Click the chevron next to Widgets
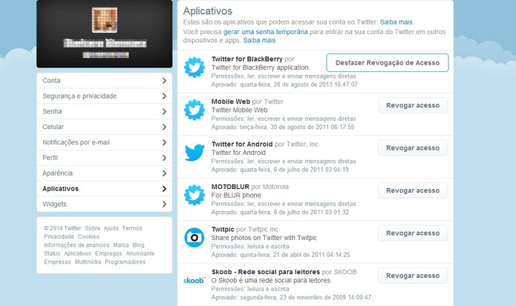516x306 pixels. (x=164, y=204)
